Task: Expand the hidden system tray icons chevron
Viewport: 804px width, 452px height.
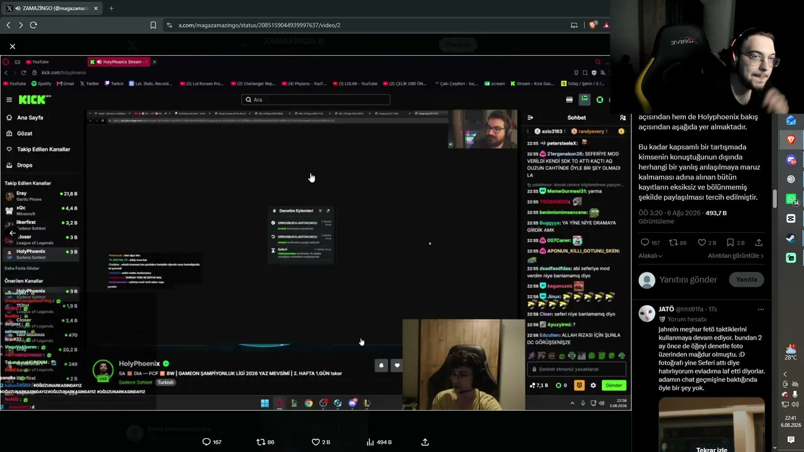Action: click(x=785, y=374)
